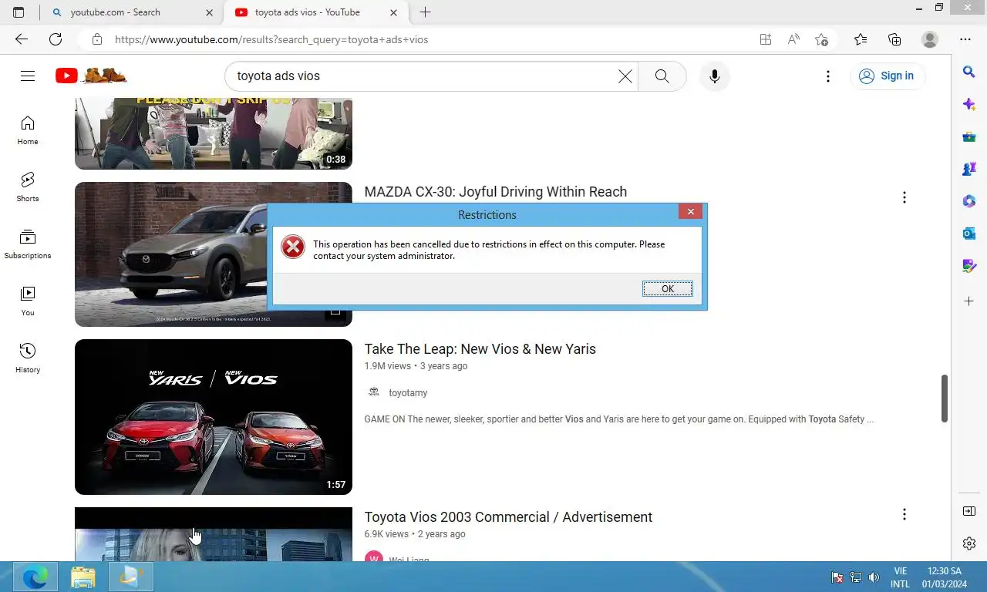Toggle the Edge sidebar visibility button
Image resolution: width=987 pixels, height=592 pixels.
(969, 511)
